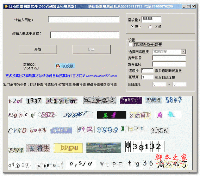Click the yellow bppu captcha sample
Viewport: 200px width, 176px height.
68,148
